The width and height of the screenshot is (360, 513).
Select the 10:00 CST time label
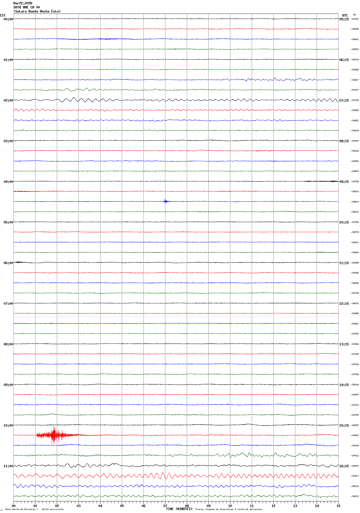click(8, 426)
